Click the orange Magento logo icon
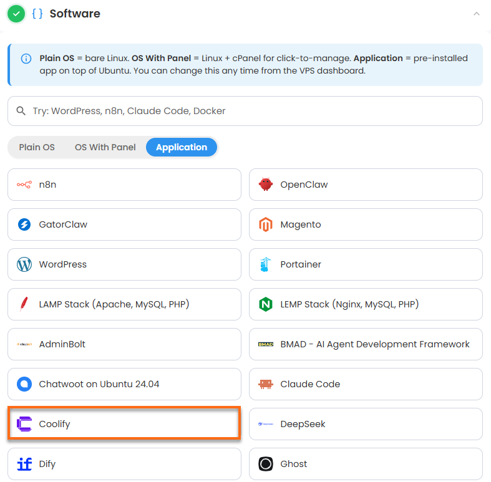This screenshot has width=491, height=482. (x=266, y=224)
